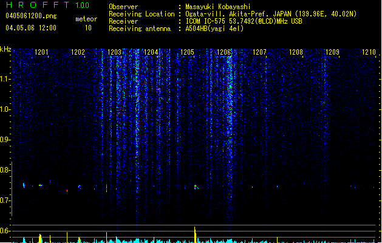Click frequency axis label 0.7
Screen dimensions: 382x243
tap(5, 200)
